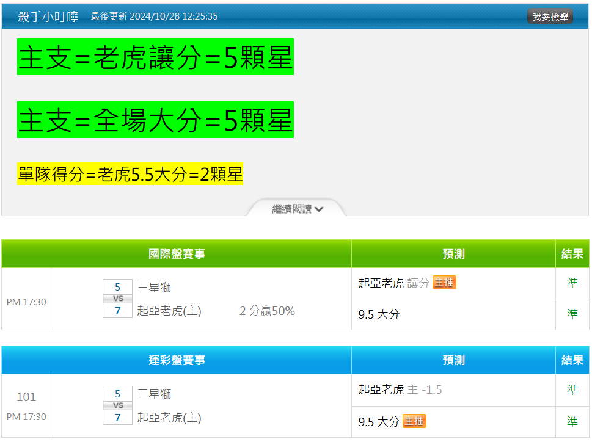Click 準 result for 起亞老虎 主 -1.5

(572, 389)
